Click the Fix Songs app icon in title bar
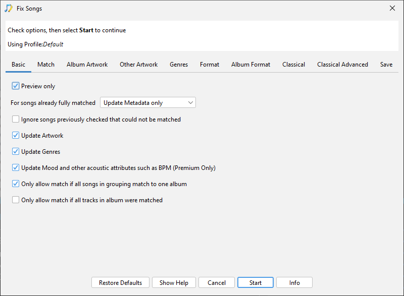The width and height of the screenshot is (404, 296). click(9, 8)
